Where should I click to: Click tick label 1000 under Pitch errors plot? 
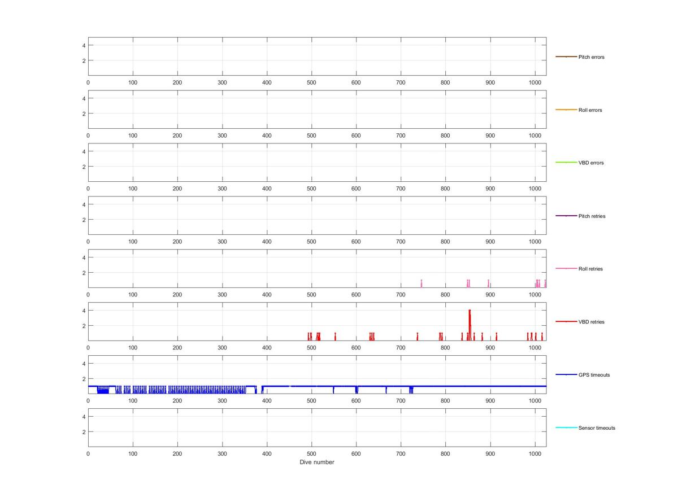[534, 82]
